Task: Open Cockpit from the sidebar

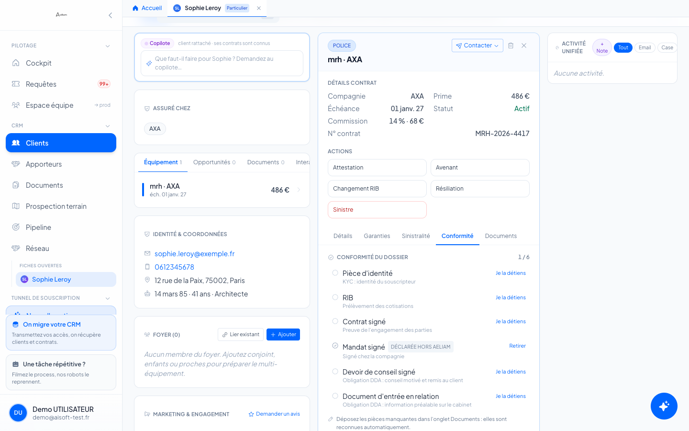Action: (61, 63)
